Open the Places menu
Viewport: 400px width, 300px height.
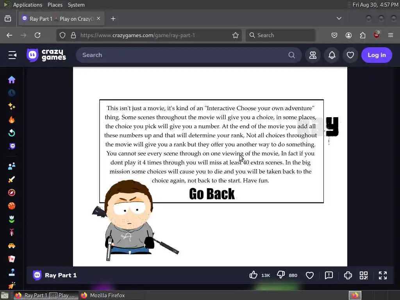point(55,5)
